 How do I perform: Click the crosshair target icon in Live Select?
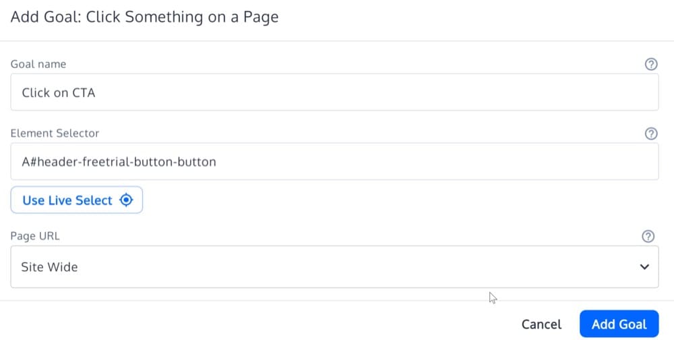126,200
